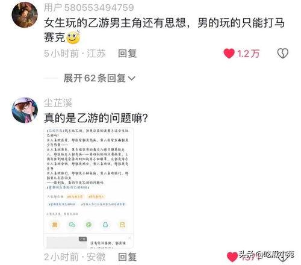Image resolution: width=301 pixels, height=265 pixels.
Task: Click the WeChat share icon in the attached image
Action: pos(72,225)
